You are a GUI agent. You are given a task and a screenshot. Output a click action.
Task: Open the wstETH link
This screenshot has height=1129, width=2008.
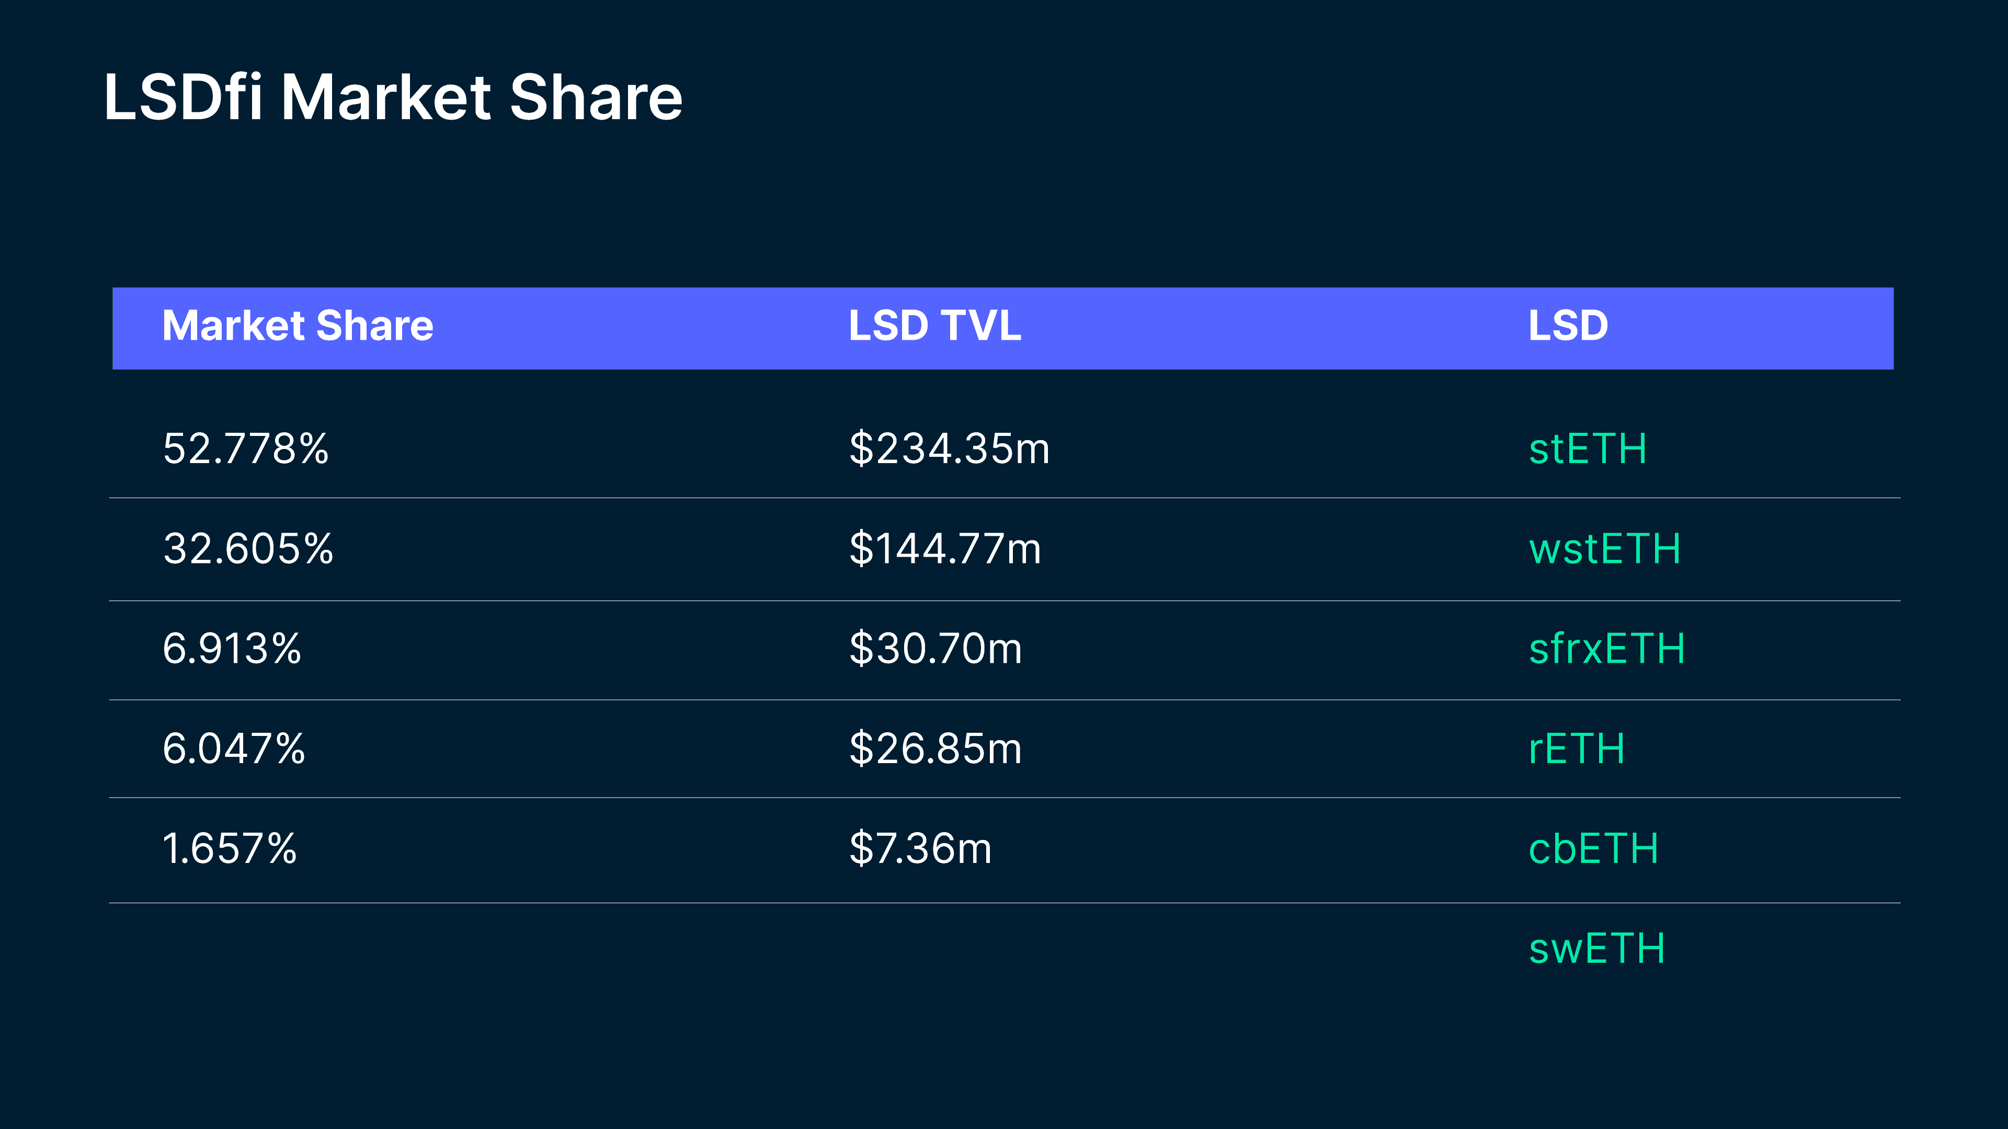click(x=1604, y=549)
